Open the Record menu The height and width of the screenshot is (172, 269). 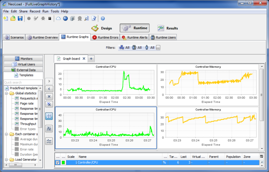click(x=35, y=11)
